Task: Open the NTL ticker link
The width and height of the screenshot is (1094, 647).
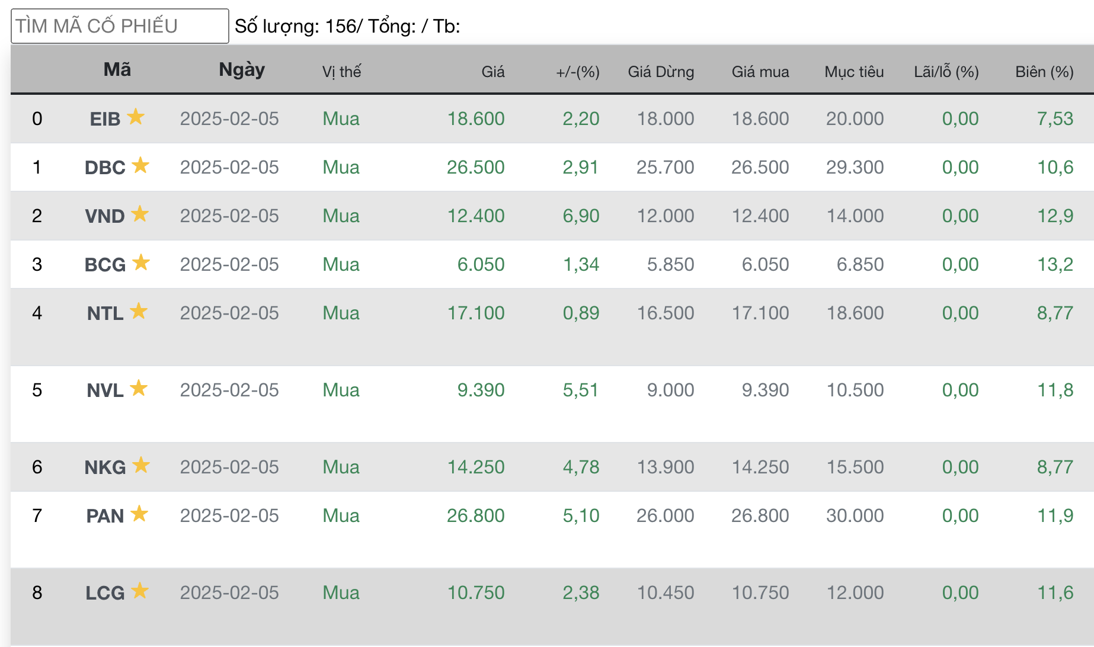Action: [105, 313]
